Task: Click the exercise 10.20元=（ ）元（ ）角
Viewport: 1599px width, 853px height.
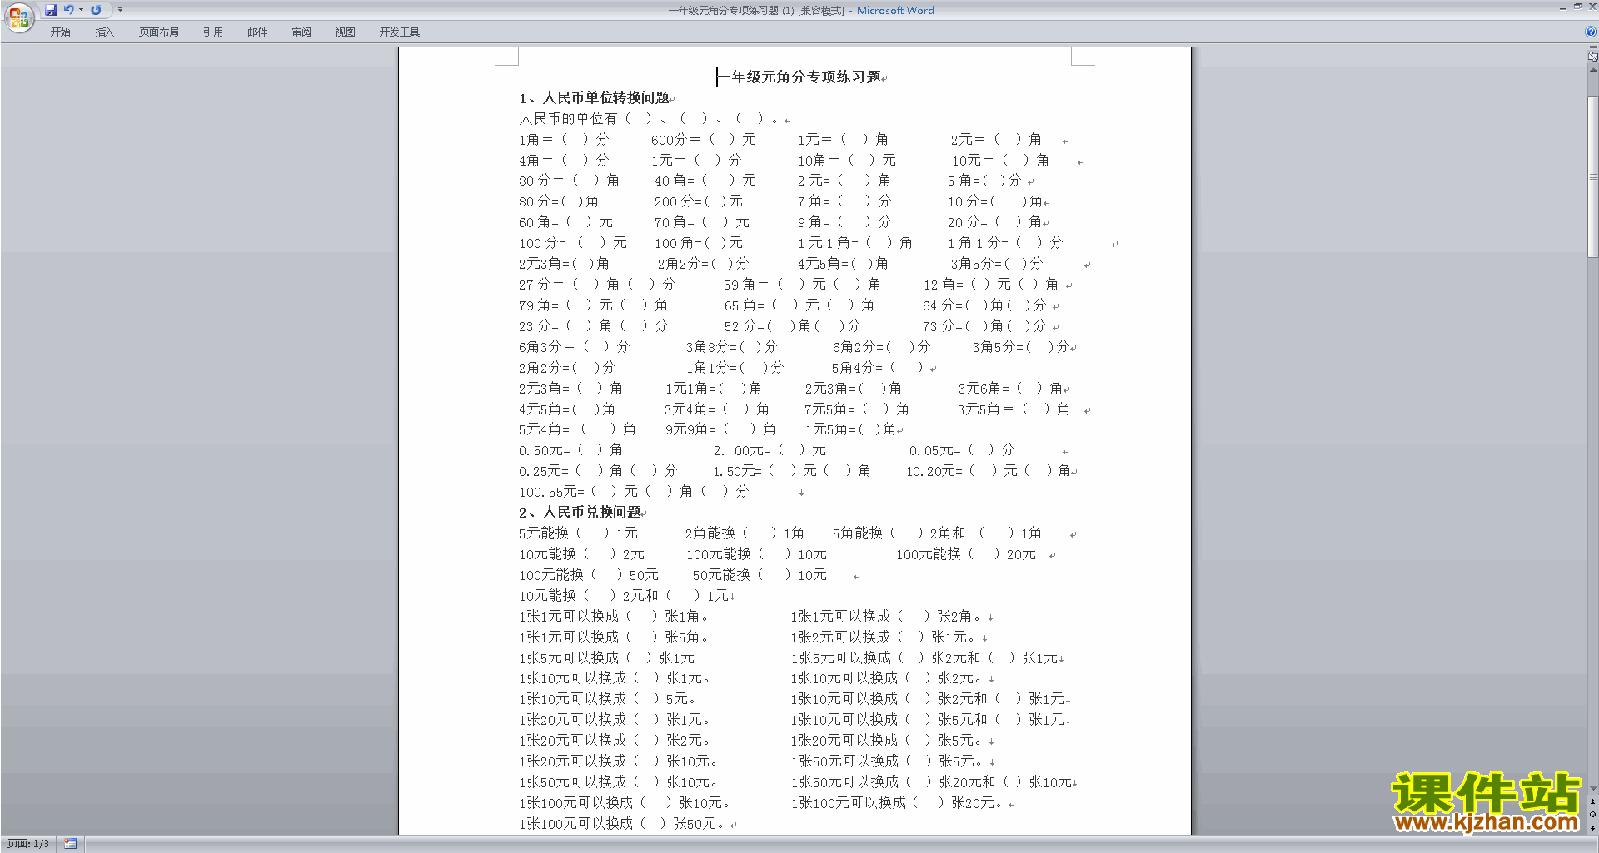Action: click(989, 471)
